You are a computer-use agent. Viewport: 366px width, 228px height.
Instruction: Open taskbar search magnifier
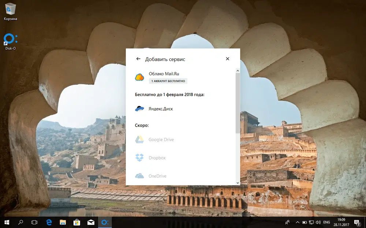pos(20,223)
